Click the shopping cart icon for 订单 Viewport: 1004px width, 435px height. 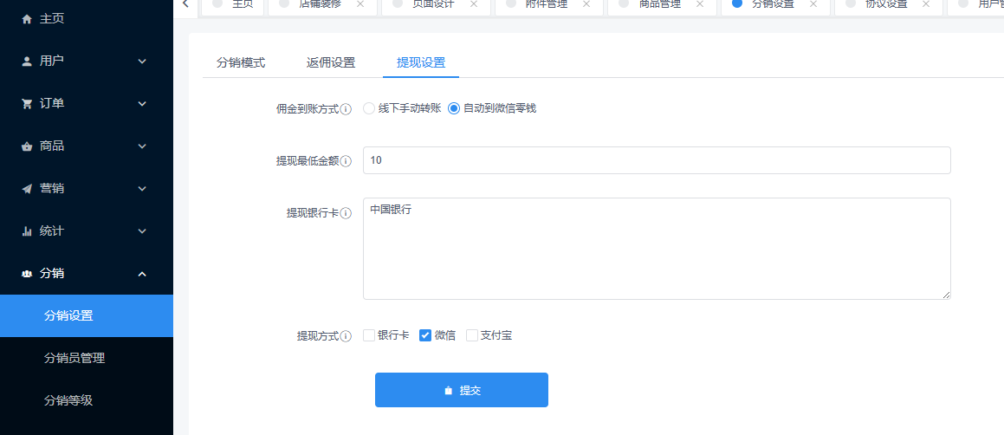(x=27, y=103)
